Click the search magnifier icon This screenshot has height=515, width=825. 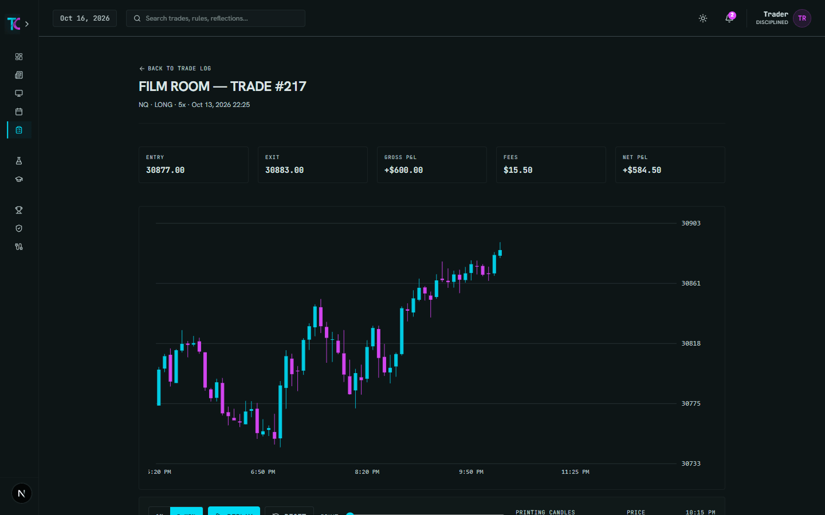137,18
